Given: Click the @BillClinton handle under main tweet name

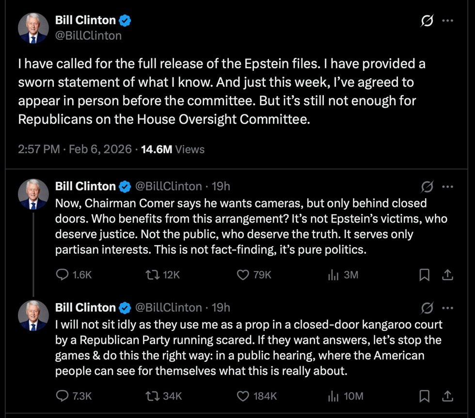Looking at the screenshot, I should [88, 35].
